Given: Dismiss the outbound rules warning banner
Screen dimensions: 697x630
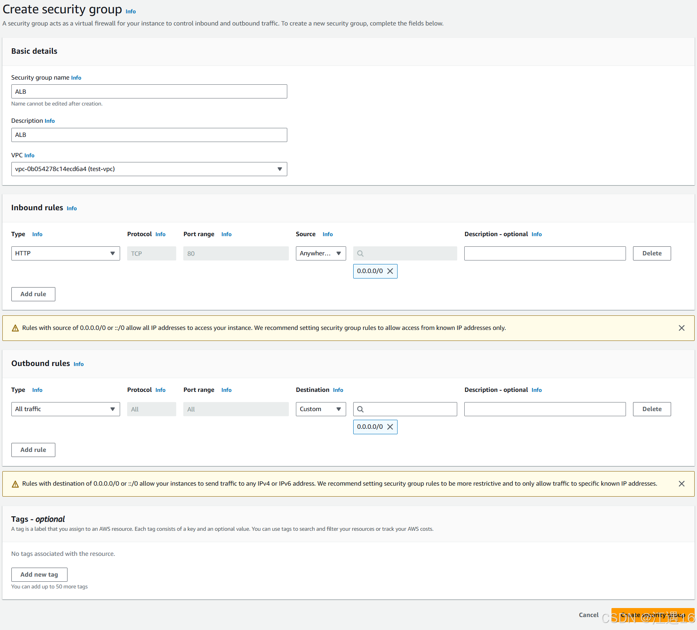Looking at the screenshot, I should coord(682,484).
